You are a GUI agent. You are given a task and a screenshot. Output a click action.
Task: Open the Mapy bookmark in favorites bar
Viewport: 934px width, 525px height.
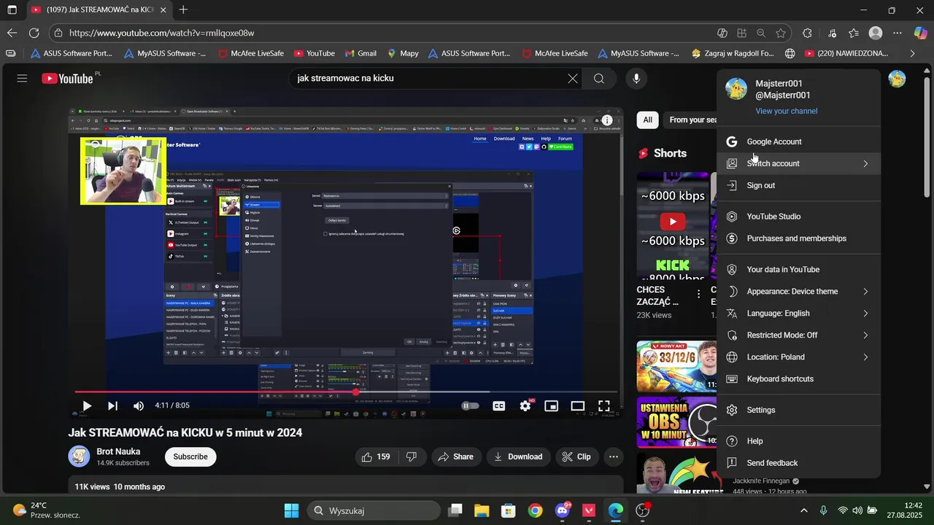403,53
